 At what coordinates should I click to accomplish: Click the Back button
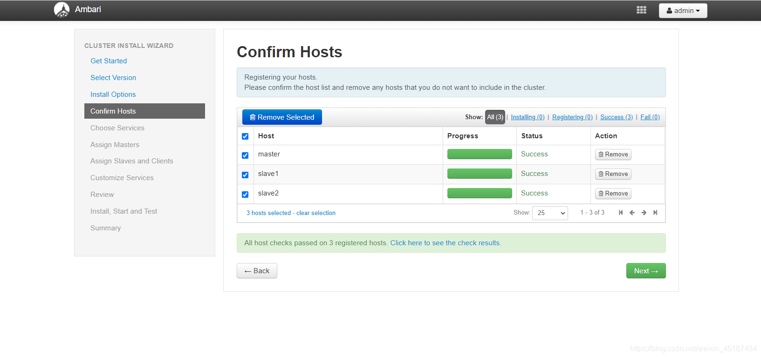(257, 271)
